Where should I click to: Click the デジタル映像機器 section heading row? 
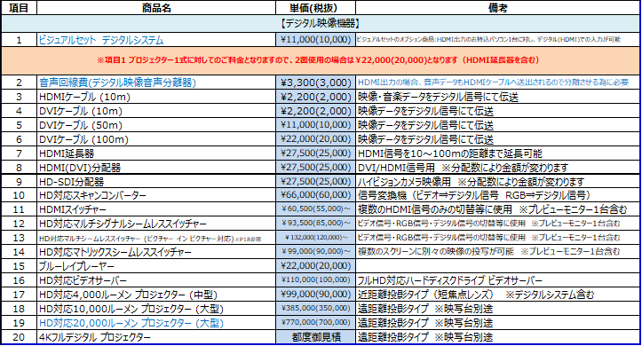coord(321,24)
